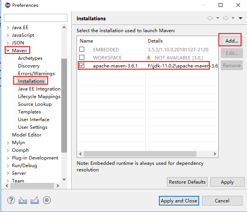247x212 pixels.
Task: Click Apply and Close button
Action: click(x=179, y=200)
